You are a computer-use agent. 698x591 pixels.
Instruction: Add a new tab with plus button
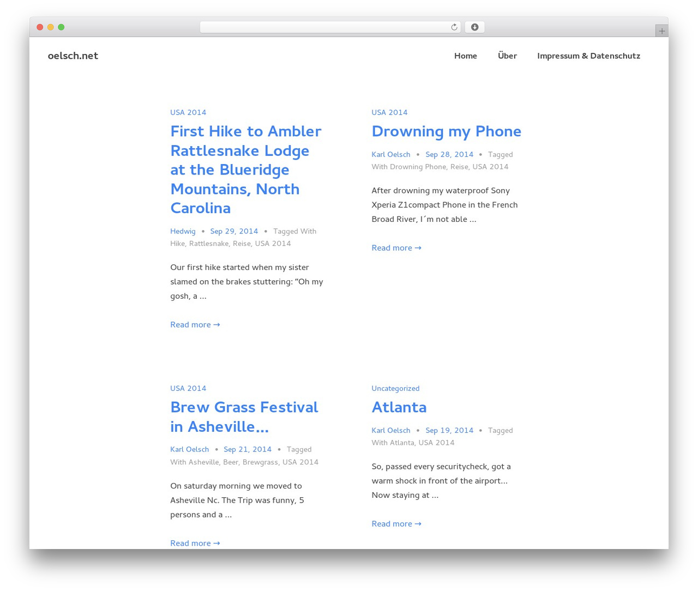[661, 31]
